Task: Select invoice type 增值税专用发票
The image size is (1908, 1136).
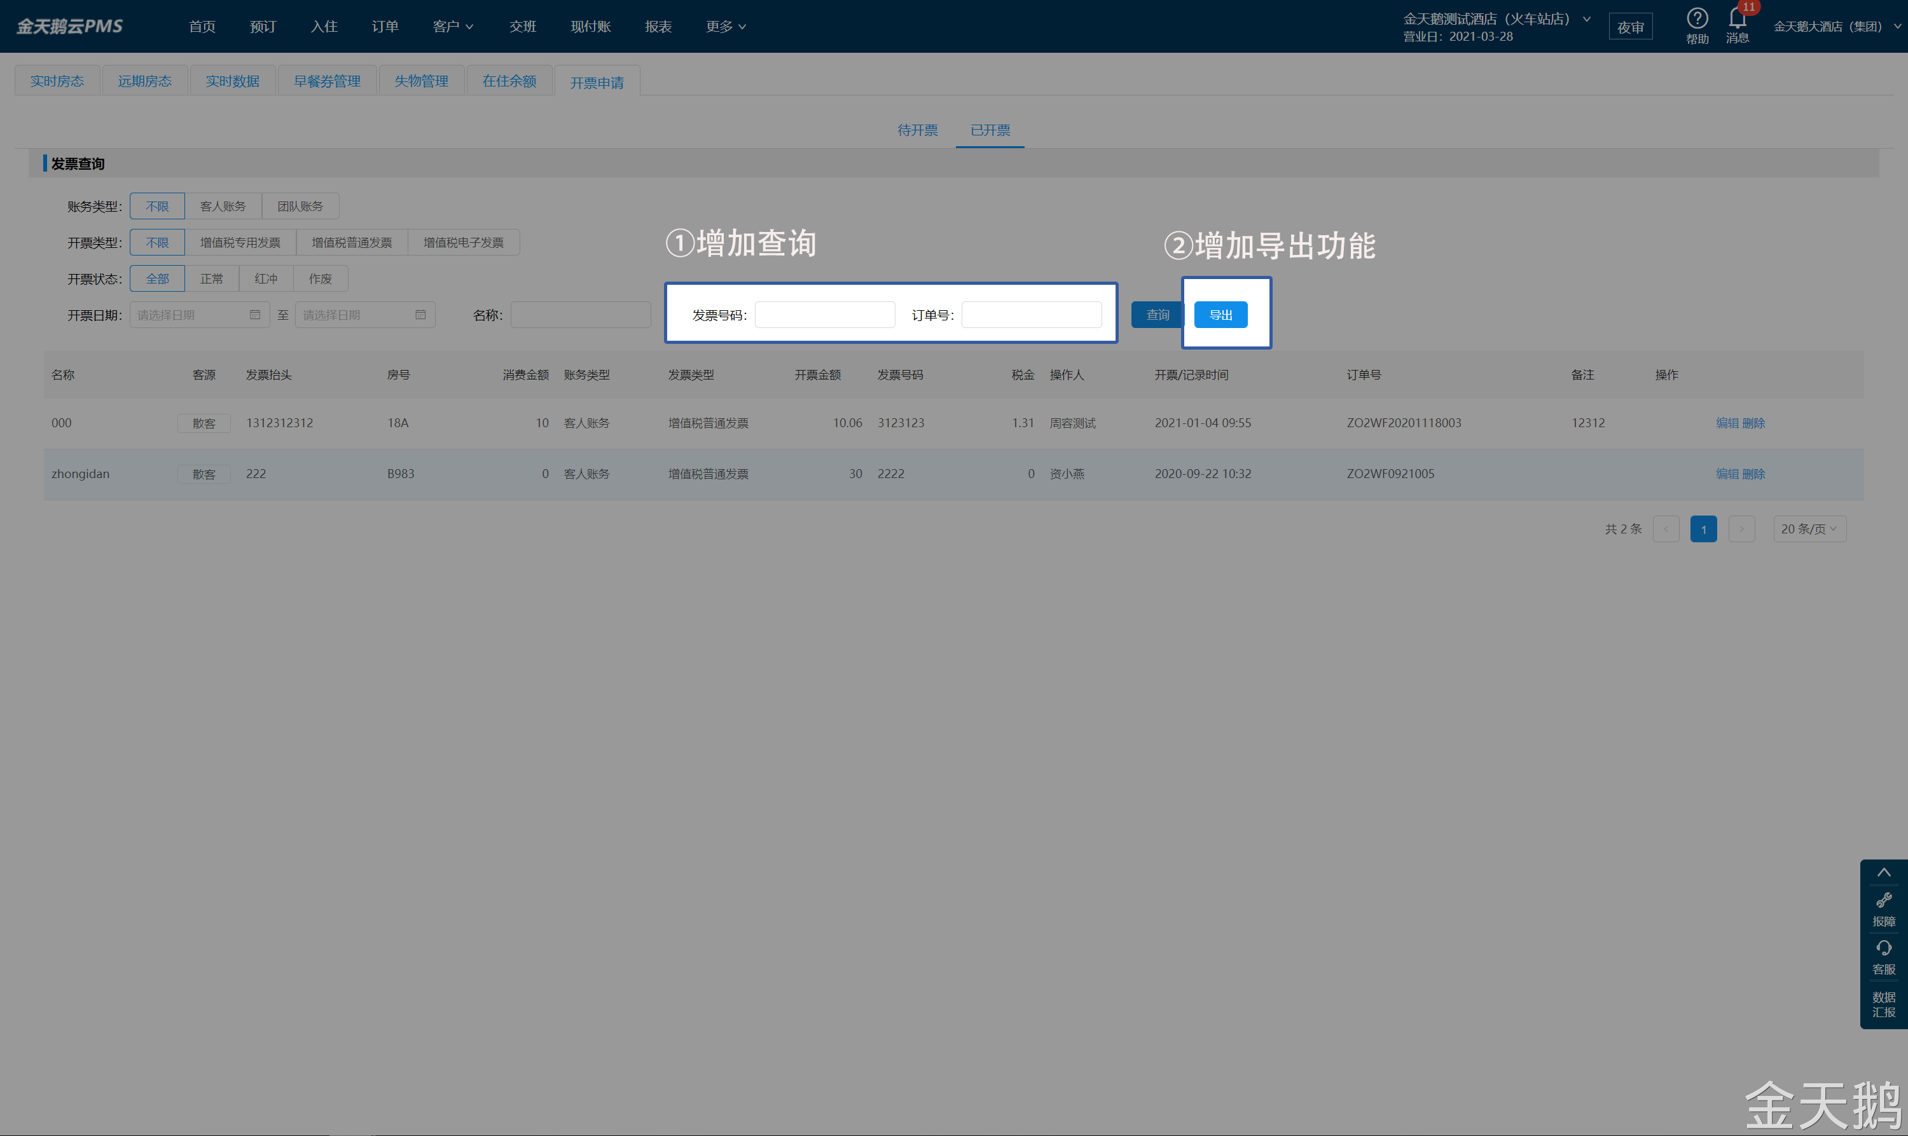Action: tap(240, 242)
